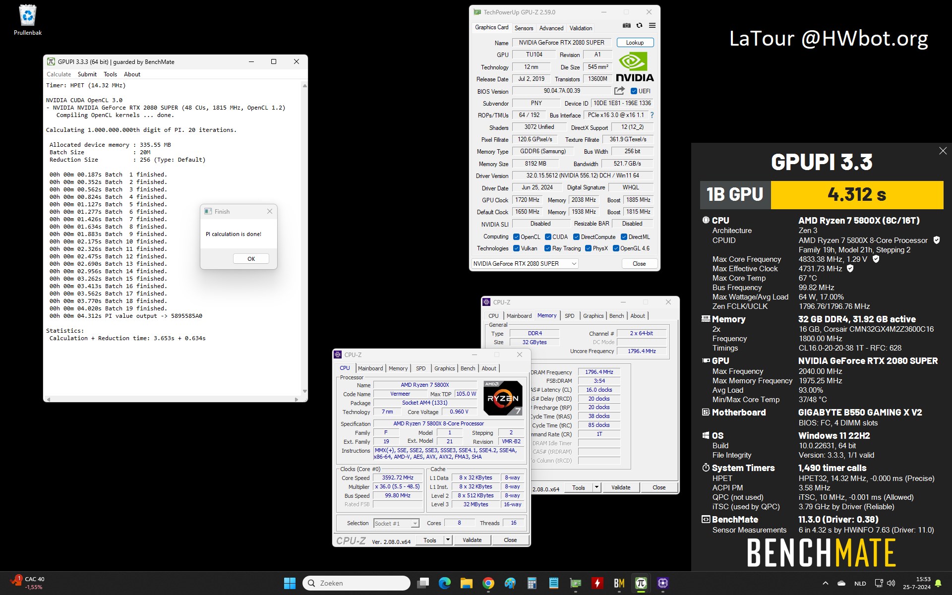Switch to Advanced tab in GPU-Z
952x595 pixels.
click(x=551, y=28)
